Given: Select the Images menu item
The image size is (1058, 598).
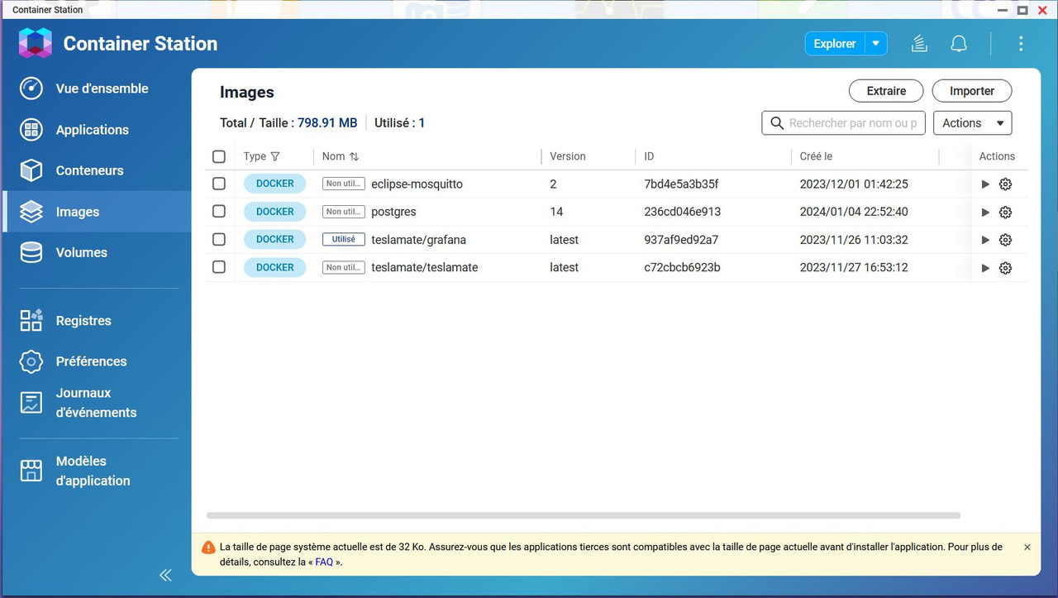Looking at the screenshot, I should [96, 212].
